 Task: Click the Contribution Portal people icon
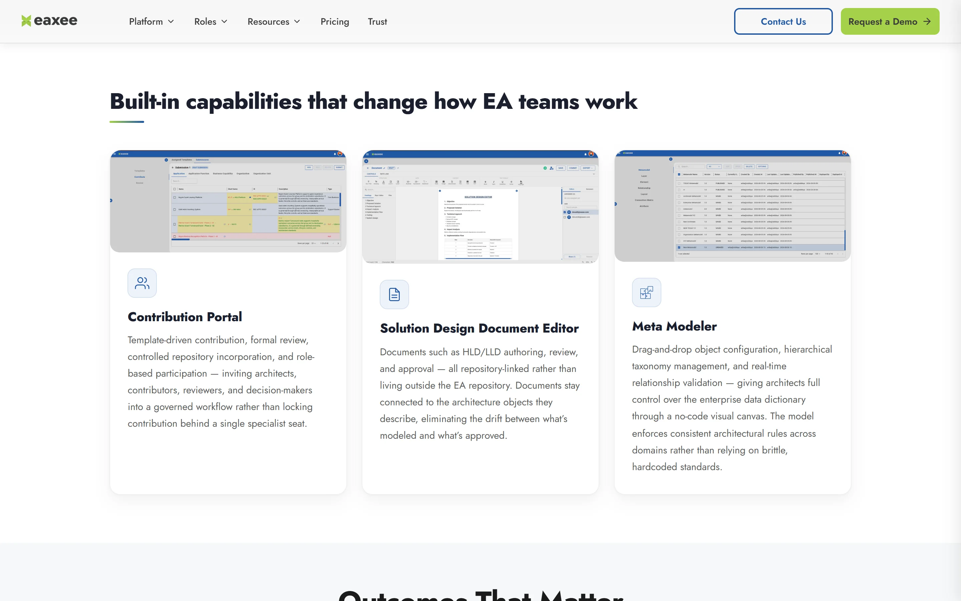(x=142, y=283)
